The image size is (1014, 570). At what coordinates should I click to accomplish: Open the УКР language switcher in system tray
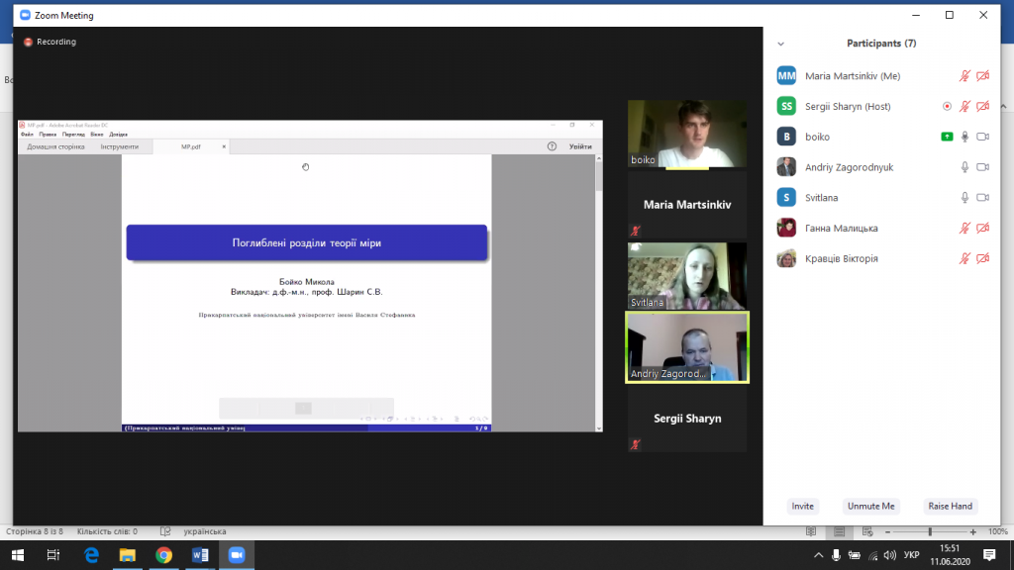(x=911, y=555)
